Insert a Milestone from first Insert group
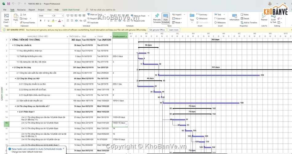 [202, 19]
